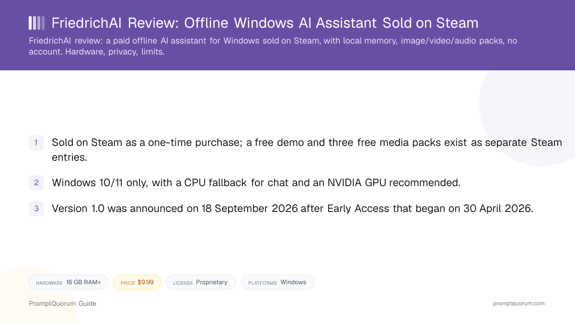Open the promptquorum.com footer link

click(519, 303)
